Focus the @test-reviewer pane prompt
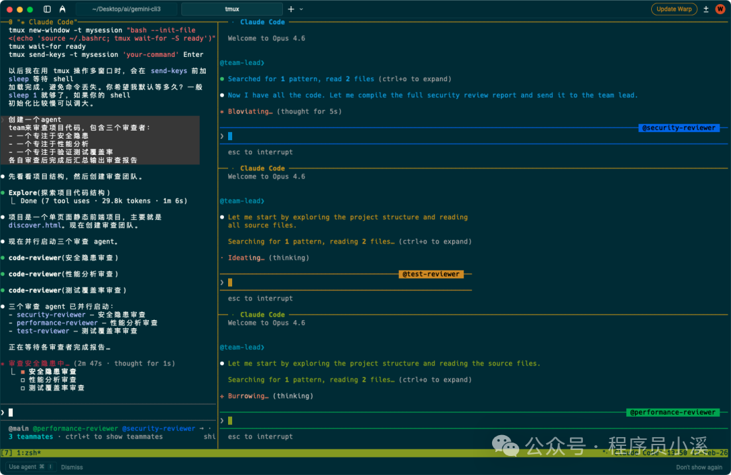The image size is (731, 475). tap(346, 282)
